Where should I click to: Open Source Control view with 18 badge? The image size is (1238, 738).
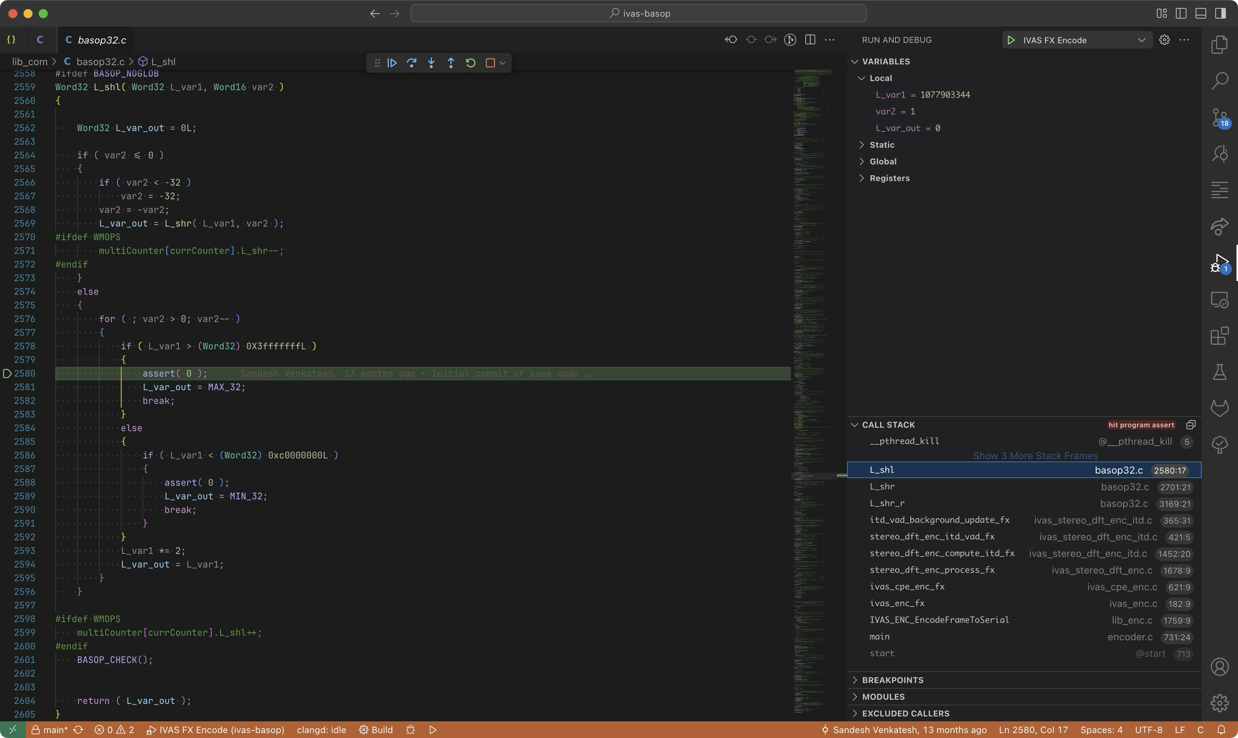[x=1219, y=117]
